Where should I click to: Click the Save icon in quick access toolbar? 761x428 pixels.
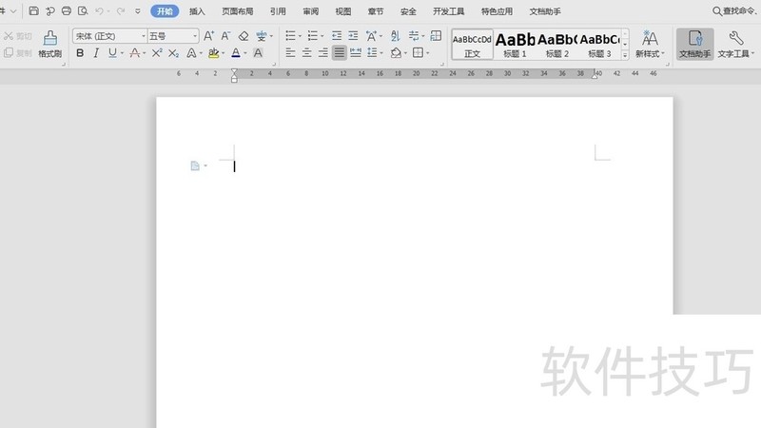pyautogui.click(x=33, y=10)
